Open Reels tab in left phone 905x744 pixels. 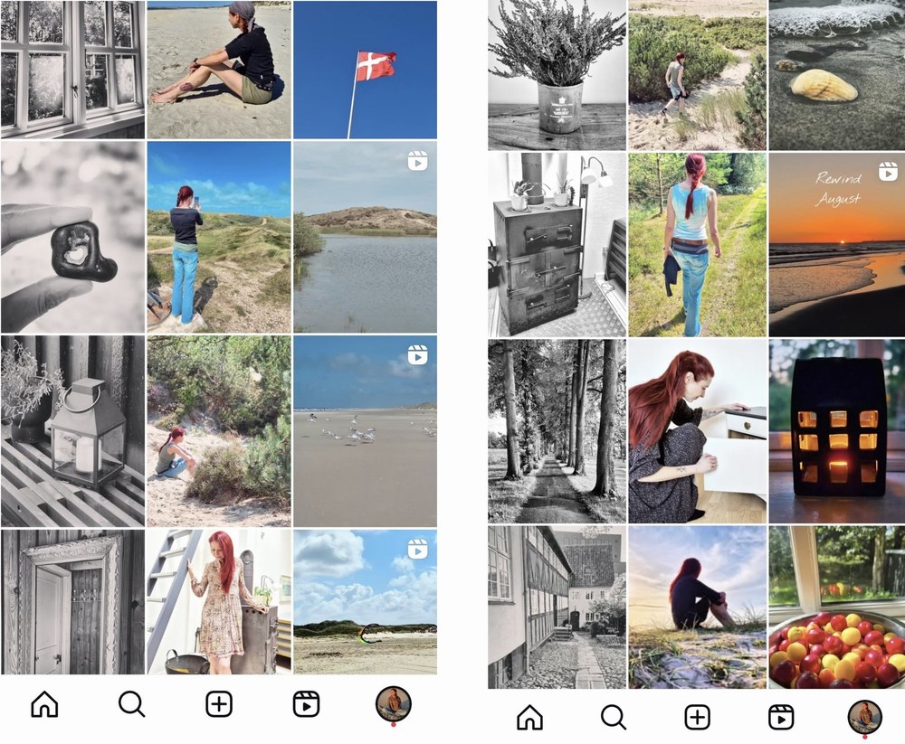click(306, 704)
